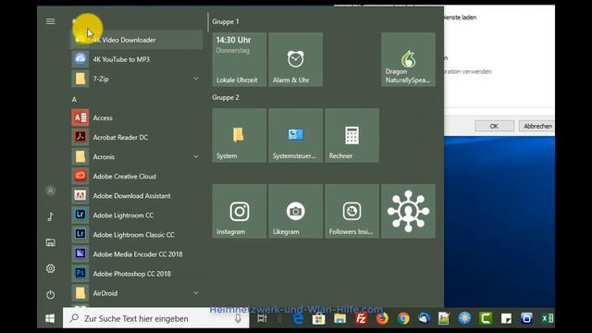The image size is (592, 333).
Task: Launch FileZilla from the taskbar
Action: point(361,318)
